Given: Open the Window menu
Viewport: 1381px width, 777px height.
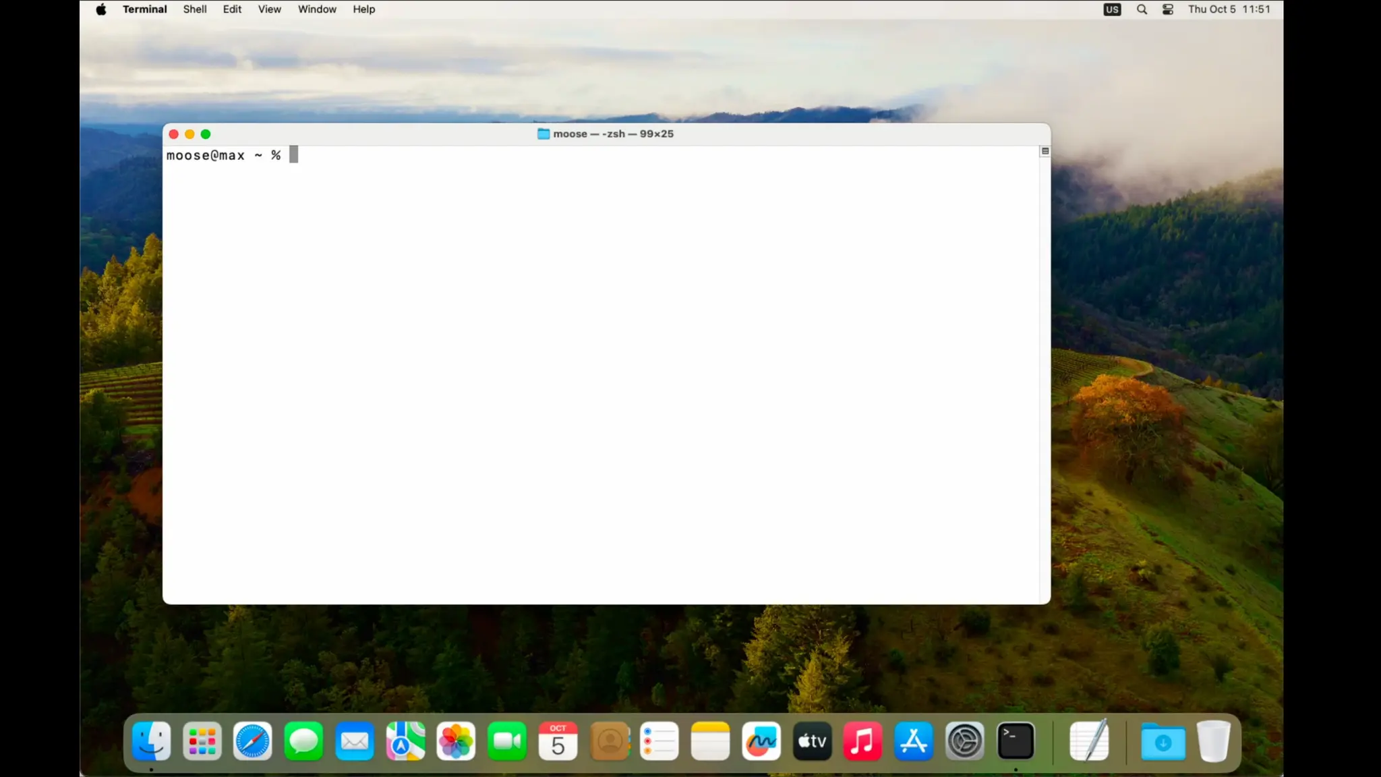Looking at the screenshot, I should 317,9.
